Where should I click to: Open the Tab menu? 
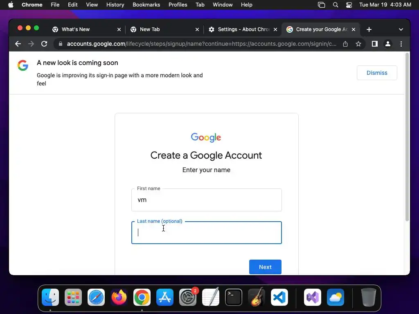coord(200,5)
